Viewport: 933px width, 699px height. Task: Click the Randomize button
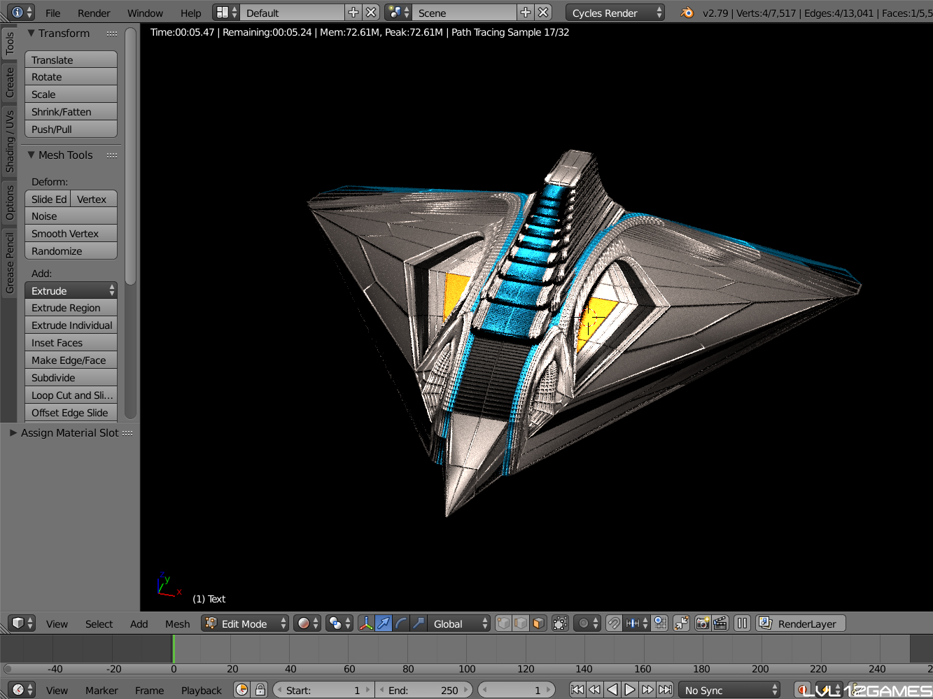click(71, 251)
